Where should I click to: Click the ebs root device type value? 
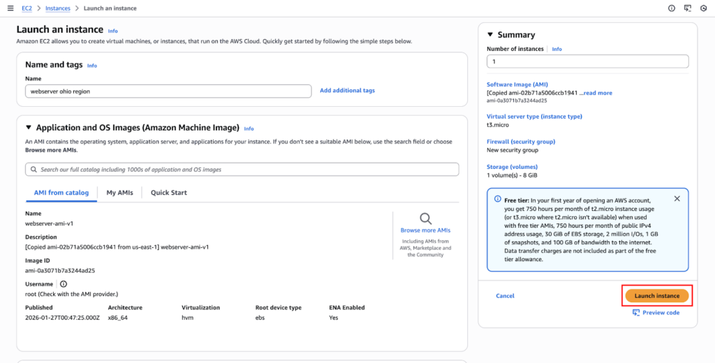click(260, 318)
